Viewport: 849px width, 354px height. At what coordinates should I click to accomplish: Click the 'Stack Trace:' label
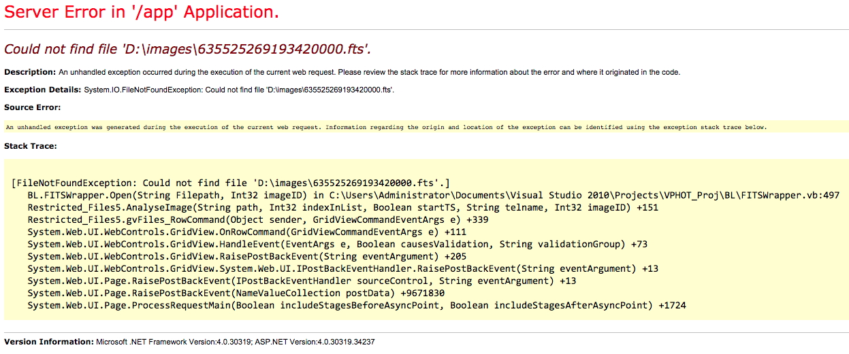[31, 146]
